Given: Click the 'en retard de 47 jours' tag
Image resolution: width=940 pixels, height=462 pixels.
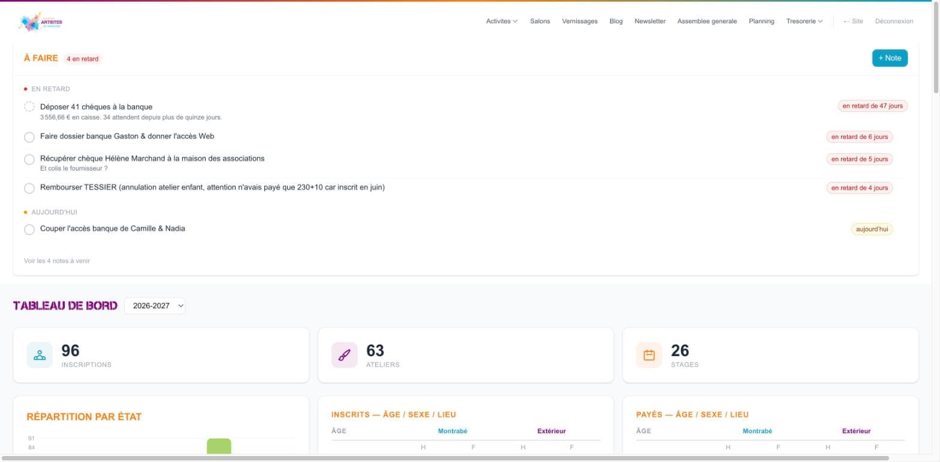Looking at the screenshot, I should pos(873,106).
